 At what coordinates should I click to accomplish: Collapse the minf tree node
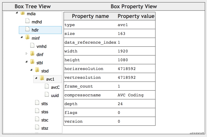(22, 37)
